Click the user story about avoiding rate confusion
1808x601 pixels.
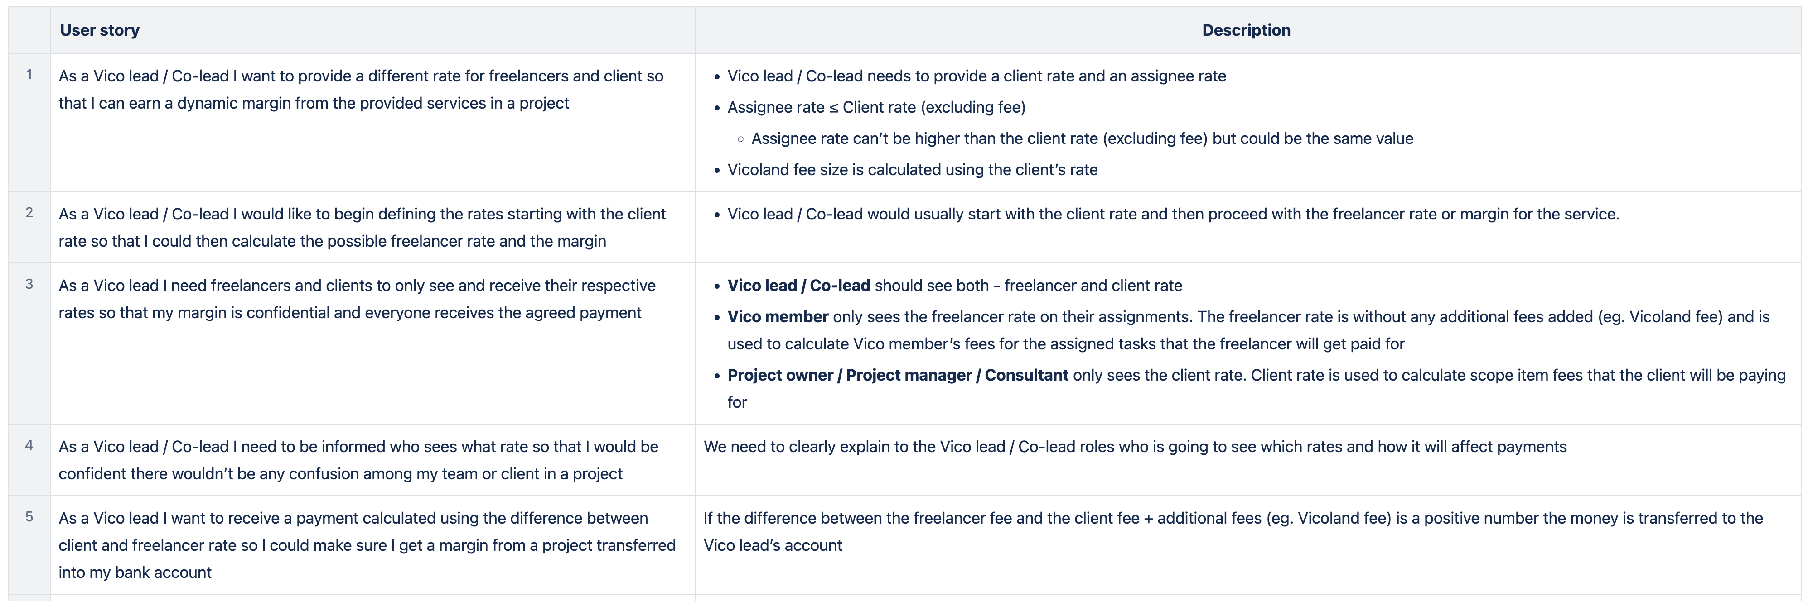[x=358, y=460]
